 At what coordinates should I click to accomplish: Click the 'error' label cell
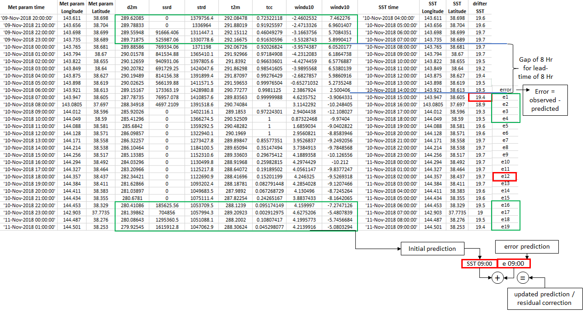point(505,90)
